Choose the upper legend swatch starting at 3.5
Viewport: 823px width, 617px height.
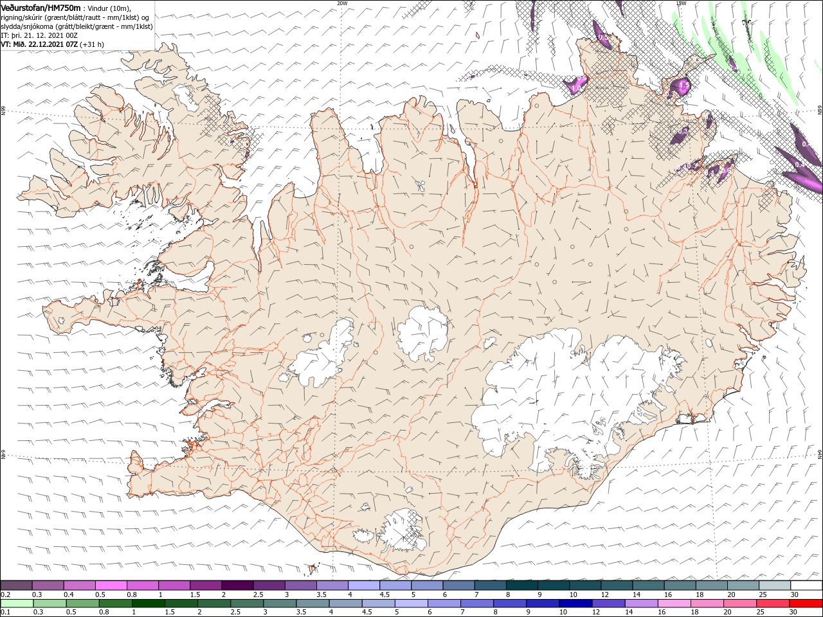pyautogui.click(x=332, y=586)
